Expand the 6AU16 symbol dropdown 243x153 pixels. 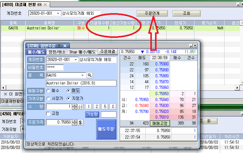tap(83, 75)
